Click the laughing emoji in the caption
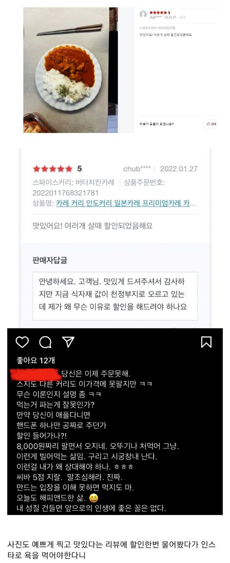This screenshot has height=563, width=230. (x=94, y=498)
